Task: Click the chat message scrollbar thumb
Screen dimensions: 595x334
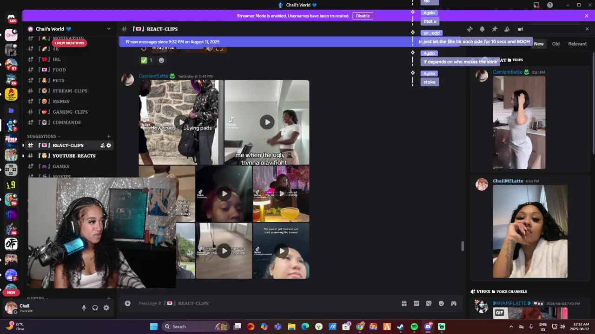Action: [x=462, y=246]
